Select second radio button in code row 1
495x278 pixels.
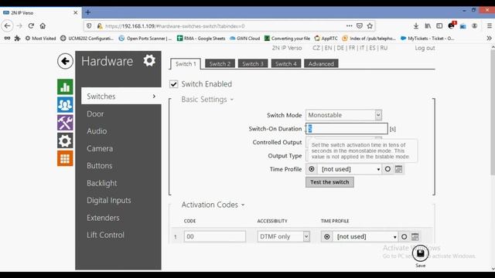404,237
